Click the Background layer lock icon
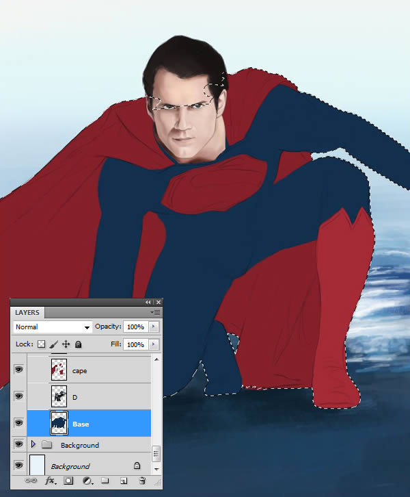This screenshot has width=410, height=497. click(137, 466)
